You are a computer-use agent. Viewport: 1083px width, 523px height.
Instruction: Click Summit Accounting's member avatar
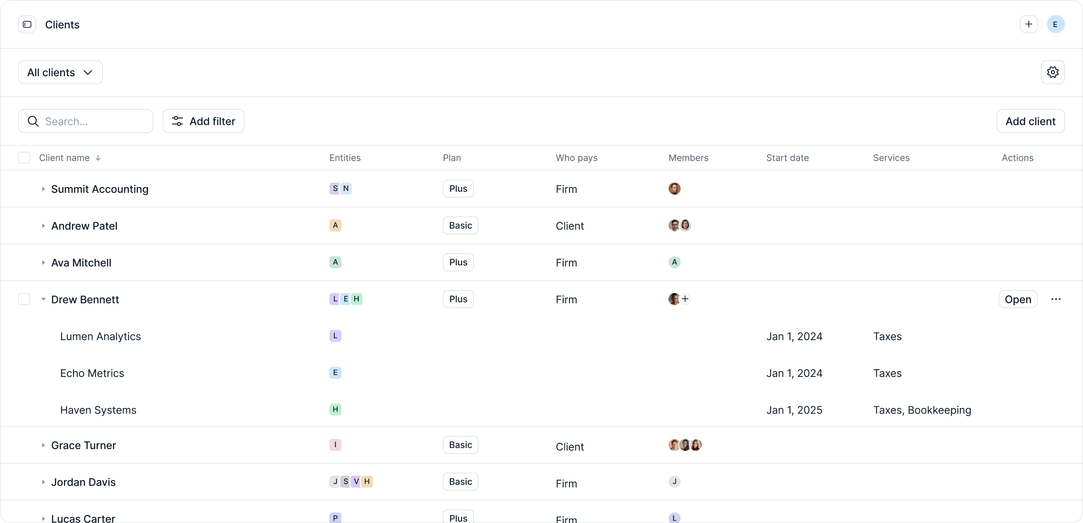[x=674, y=188]
